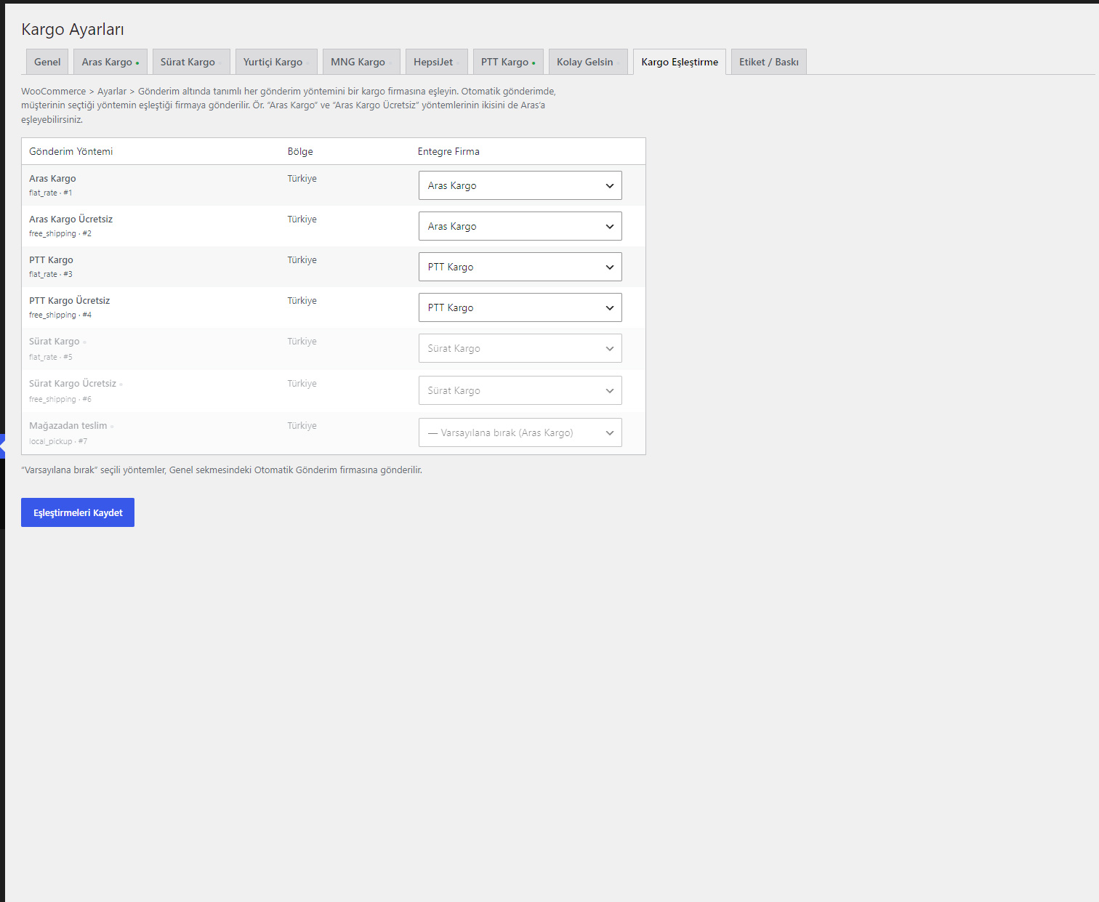Expand carrier dropdown for PTT Kargo Ücretsiz row
Image resolution: width=1099 pixels, height=902 pixels.
click(520, 307)
